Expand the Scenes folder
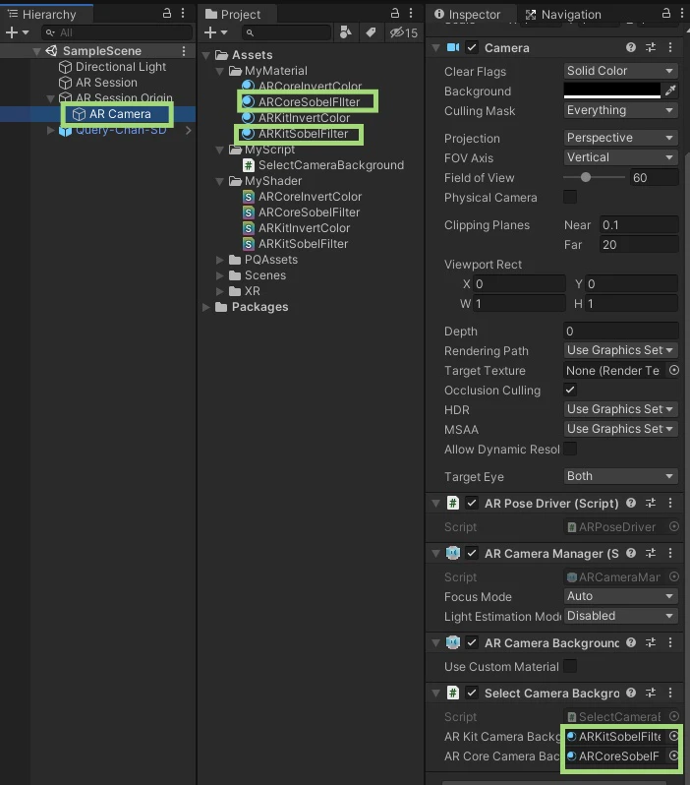690x785 pixels. point(219,275)
